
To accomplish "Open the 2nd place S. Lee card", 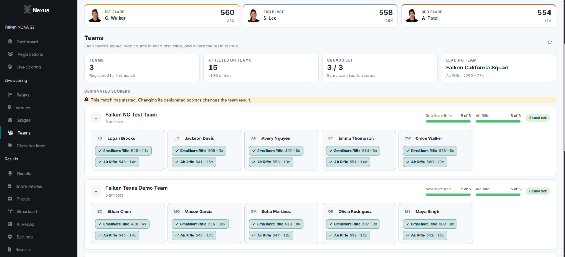I will 320,16.
